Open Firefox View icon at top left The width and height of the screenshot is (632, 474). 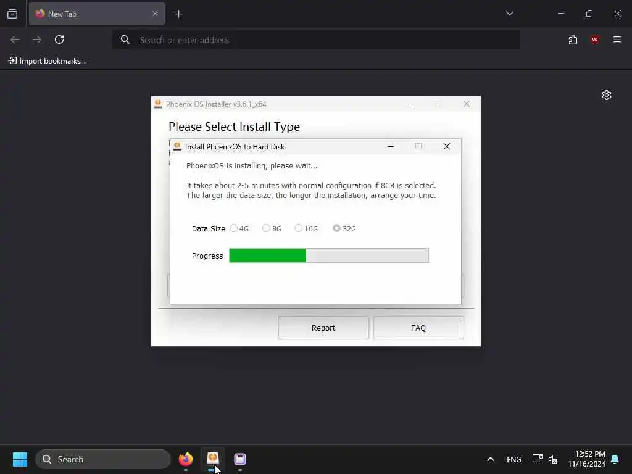coord(12,14)
